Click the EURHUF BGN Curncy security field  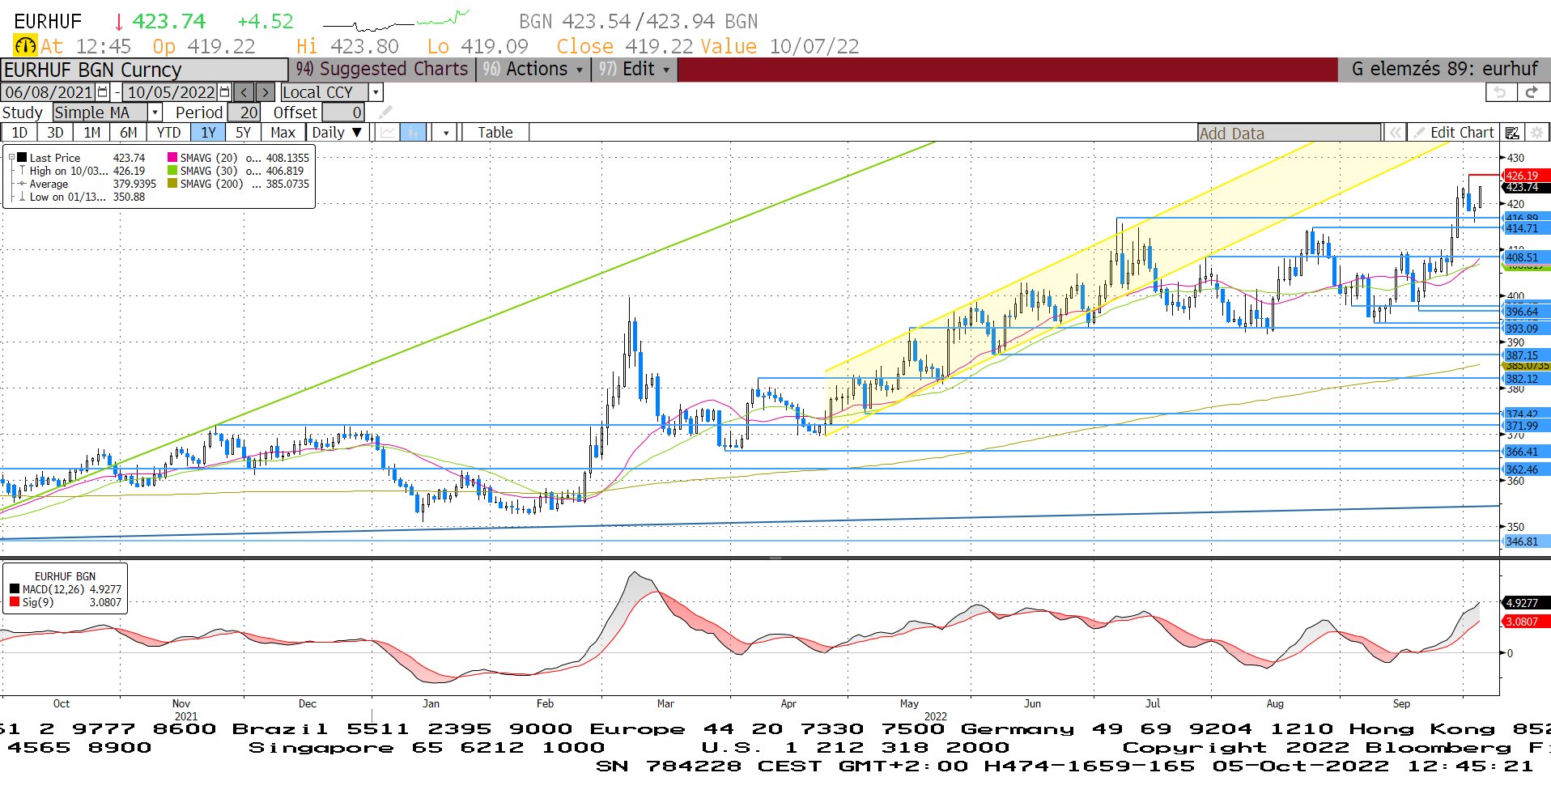[144, 70]
